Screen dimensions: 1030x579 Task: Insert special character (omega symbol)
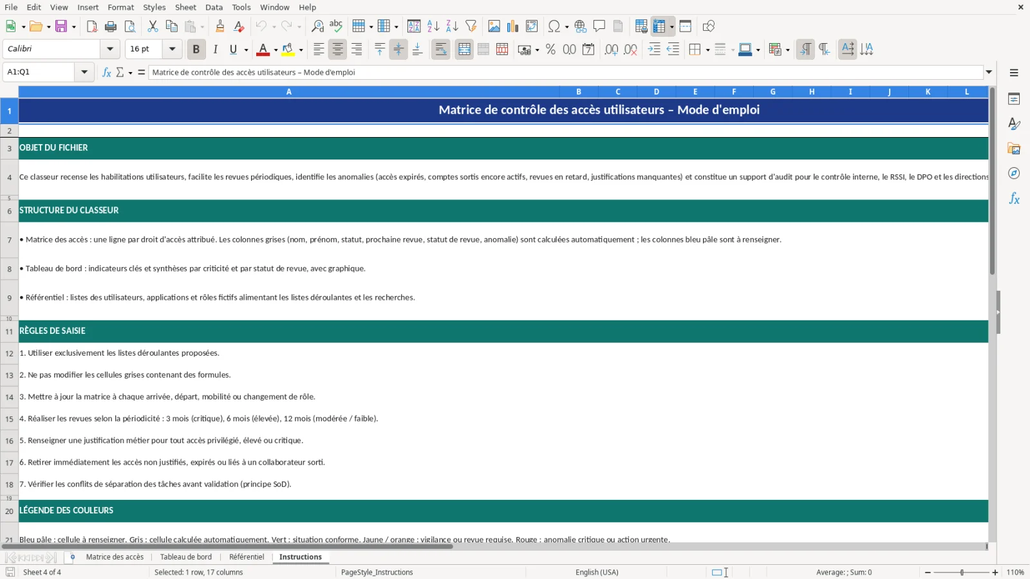[x=554, y=26]
